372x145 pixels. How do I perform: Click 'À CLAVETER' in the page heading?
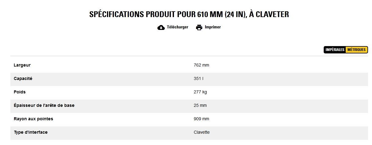pyautogui.click(x=269, y=14)
